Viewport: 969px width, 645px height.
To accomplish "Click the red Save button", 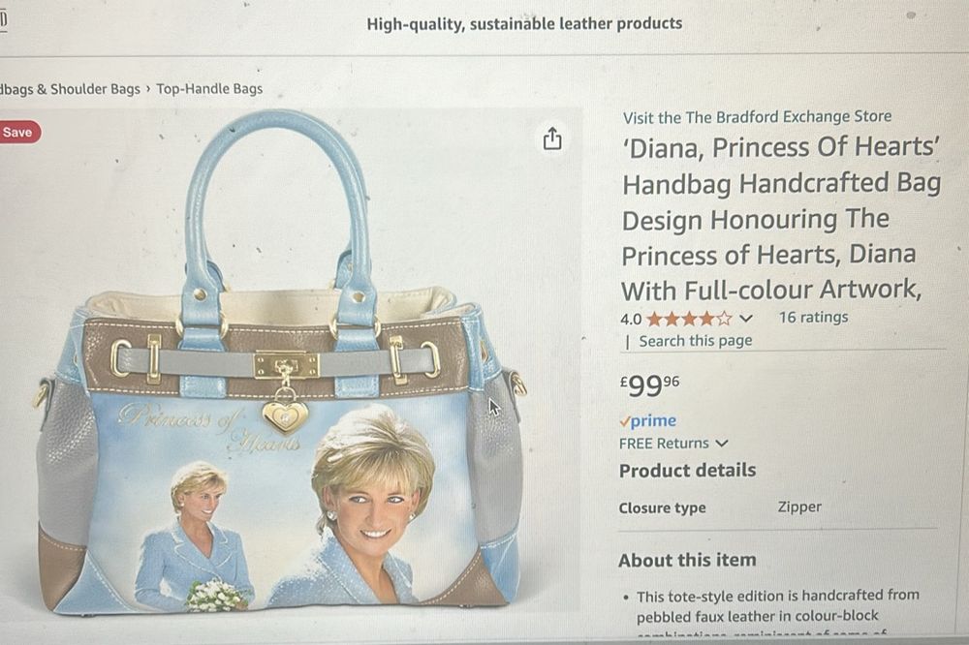I will click(x=18, y=133).
